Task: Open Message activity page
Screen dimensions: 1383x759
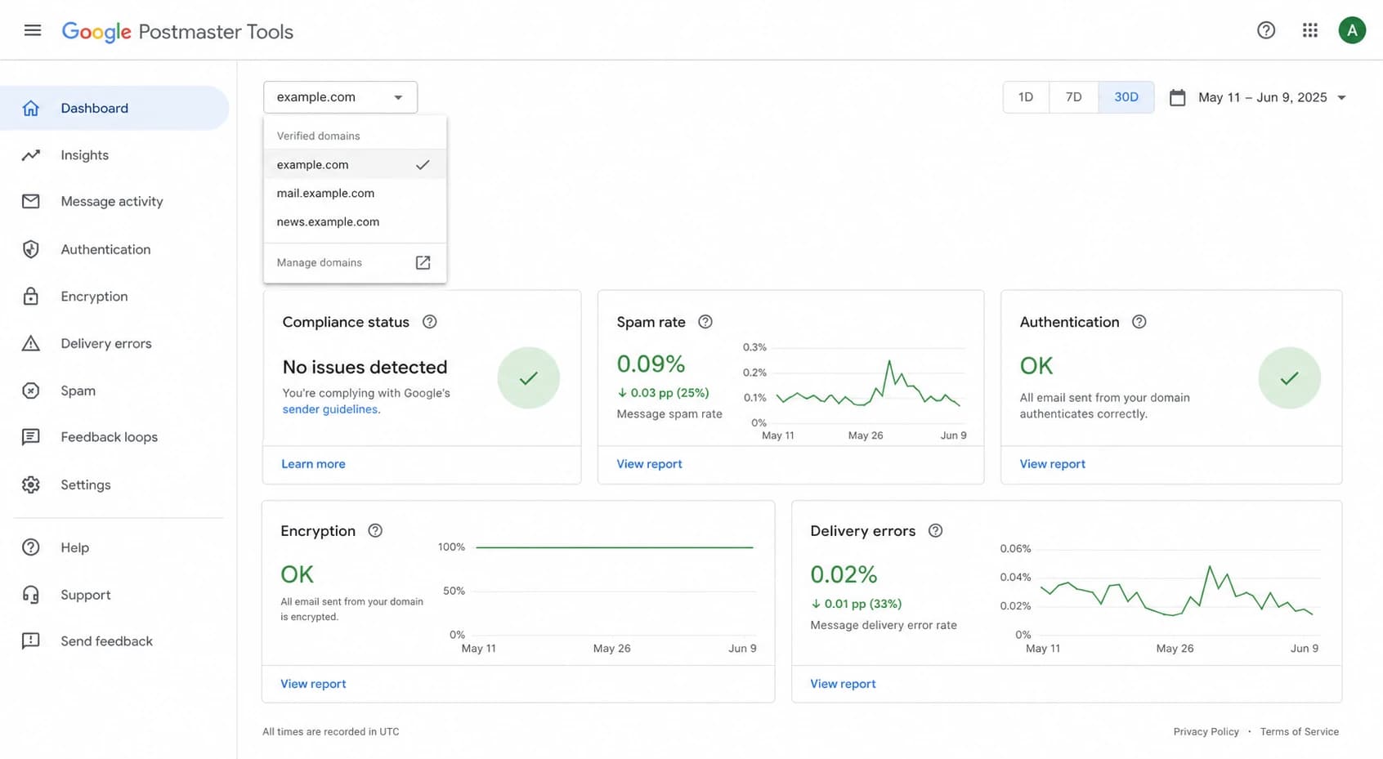Action: pyautogui.click(x=114, y=201)
